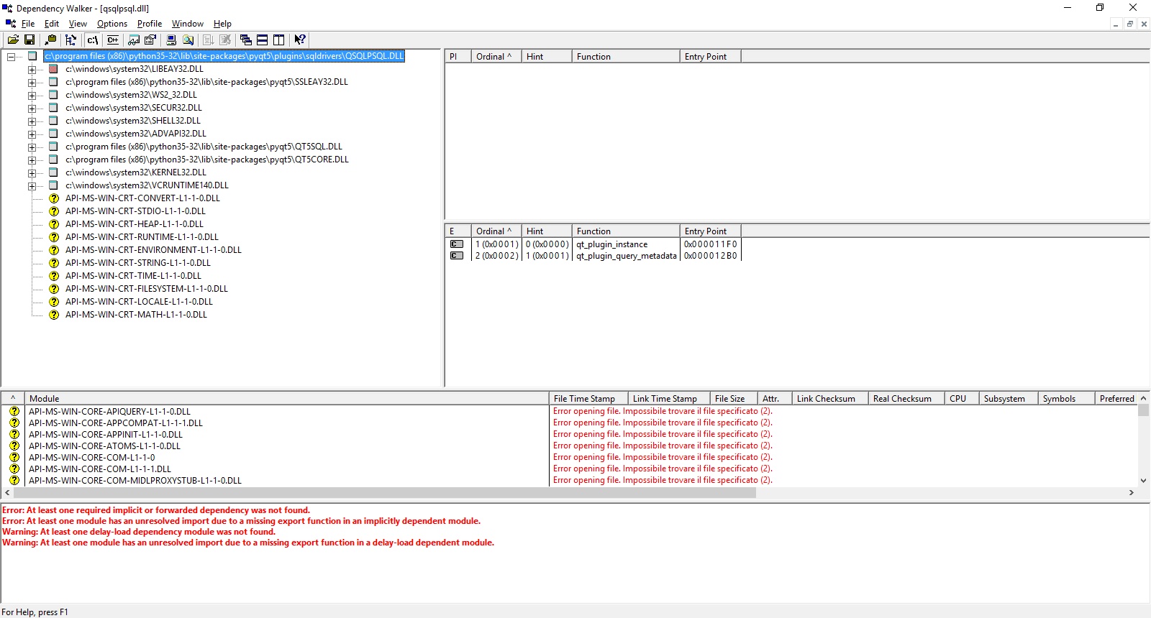
Task: Click the export icon for qt_plugin_query_metadata
Action: (457, 256)
